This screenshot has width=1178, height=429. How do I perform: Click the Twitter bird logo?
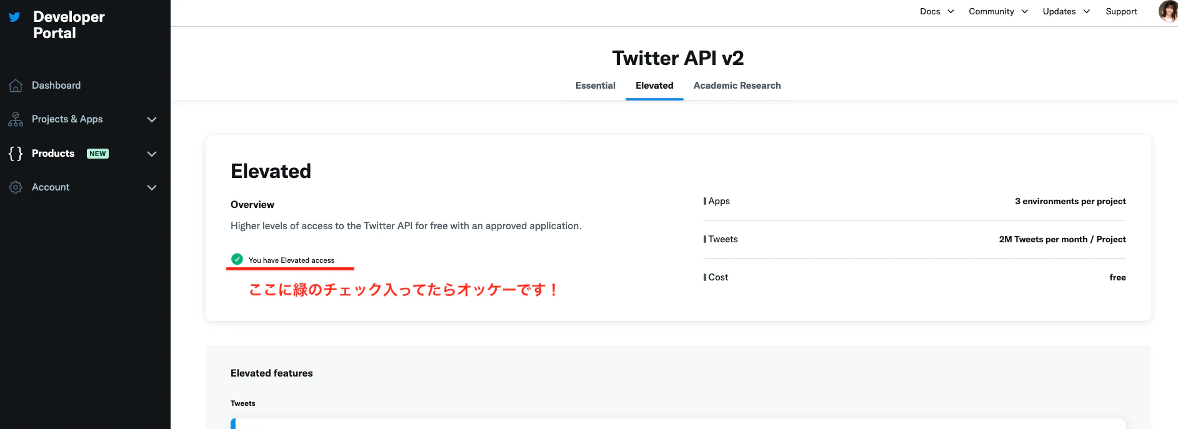click(x=14, y=17)
